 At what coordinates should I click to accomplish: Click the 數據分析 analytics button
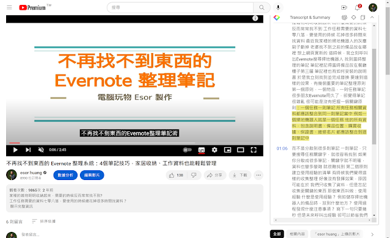(65, 175)
